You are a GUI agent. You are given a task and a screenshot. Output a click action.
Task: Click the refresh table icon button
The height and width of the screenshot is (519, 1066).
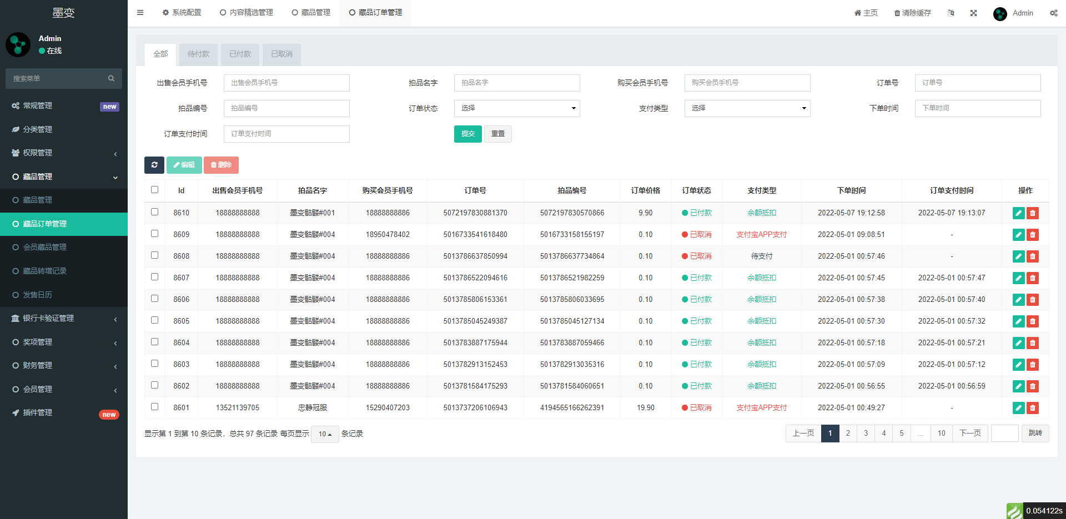tap(154, 165)
